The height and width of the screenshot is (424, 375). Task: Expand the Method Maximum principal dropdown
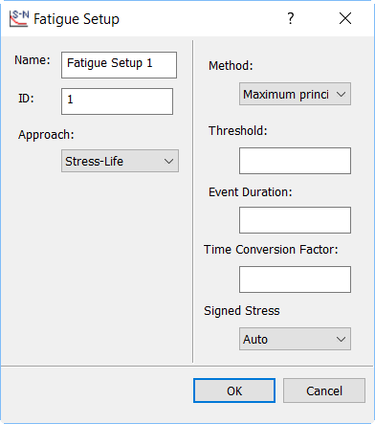tap(295, 94)
